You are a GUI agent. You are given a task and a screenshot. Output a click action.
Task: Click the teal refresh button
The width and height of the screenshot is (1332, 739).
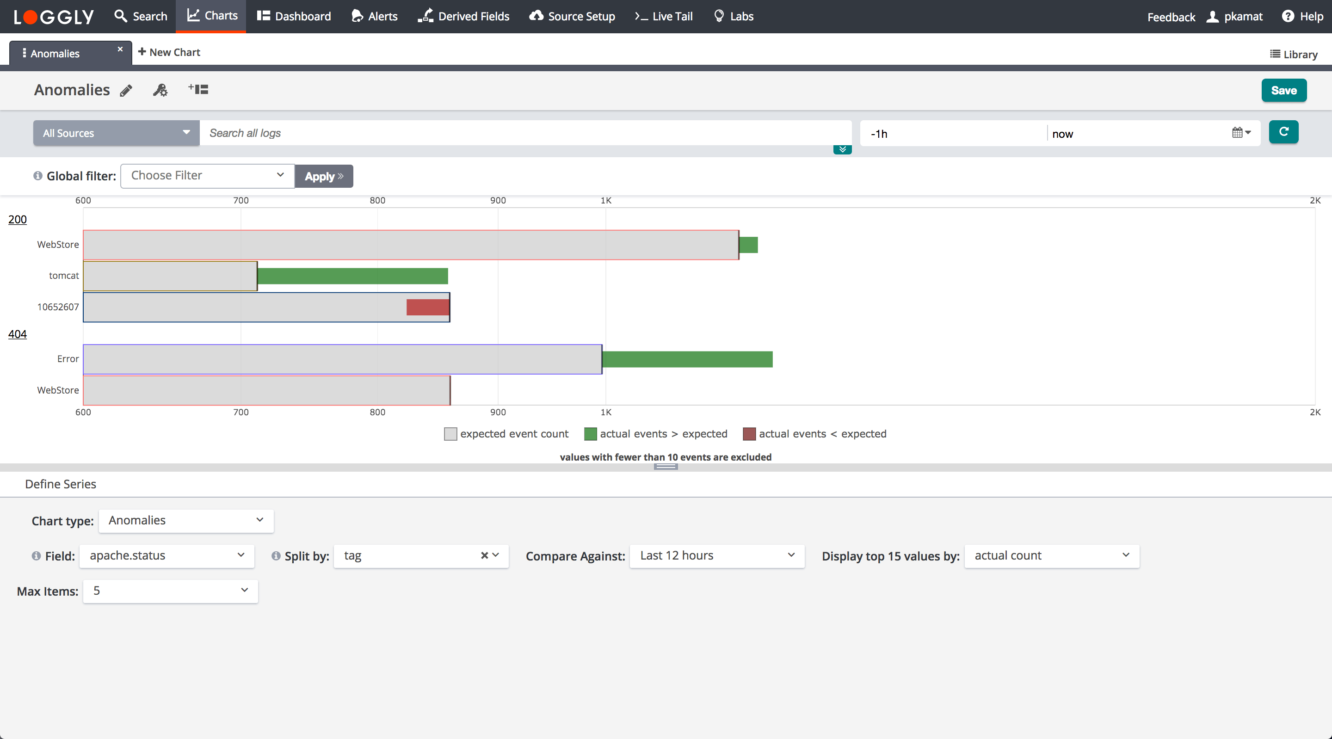pyautogui.click(x=1283, y=132)
